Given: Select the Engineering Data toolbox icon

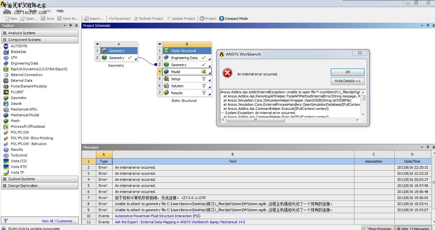Looking at the screenshot, I should click(6, 63).
